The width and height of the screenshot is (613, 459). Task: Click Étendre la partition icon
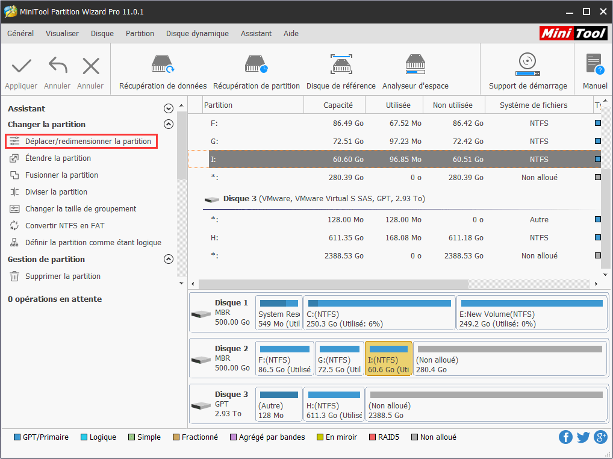coord(14,158)
